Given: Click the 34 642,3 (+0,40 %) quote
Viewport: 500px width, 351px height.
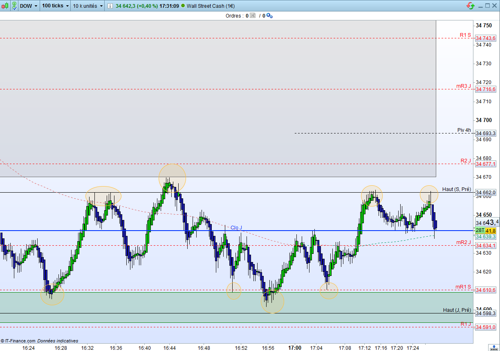Looking at the screenshot, I should [x=137, y=6].
